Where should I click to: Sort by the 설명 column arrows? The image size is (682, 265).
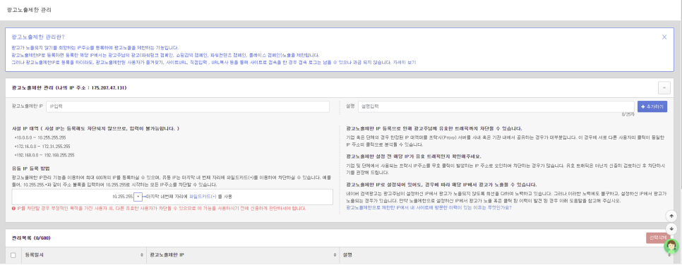pos(669,254)
